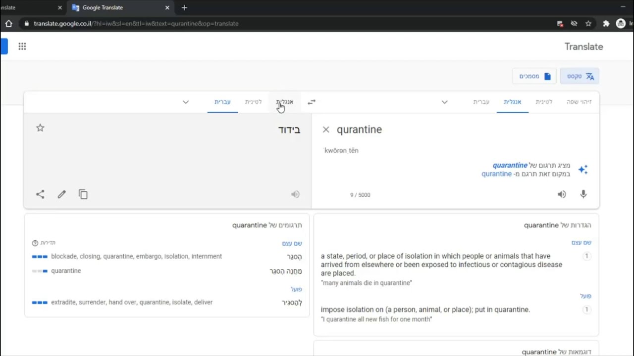
Task: Click the site lock icon in the address bar
Action: (26, 23)
